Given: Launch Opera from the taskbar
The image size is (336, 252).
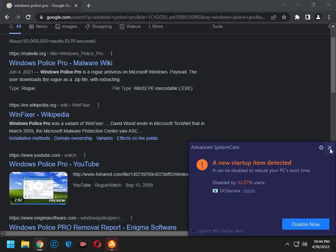Looking at the screenshot, I should tap(97, 244).
